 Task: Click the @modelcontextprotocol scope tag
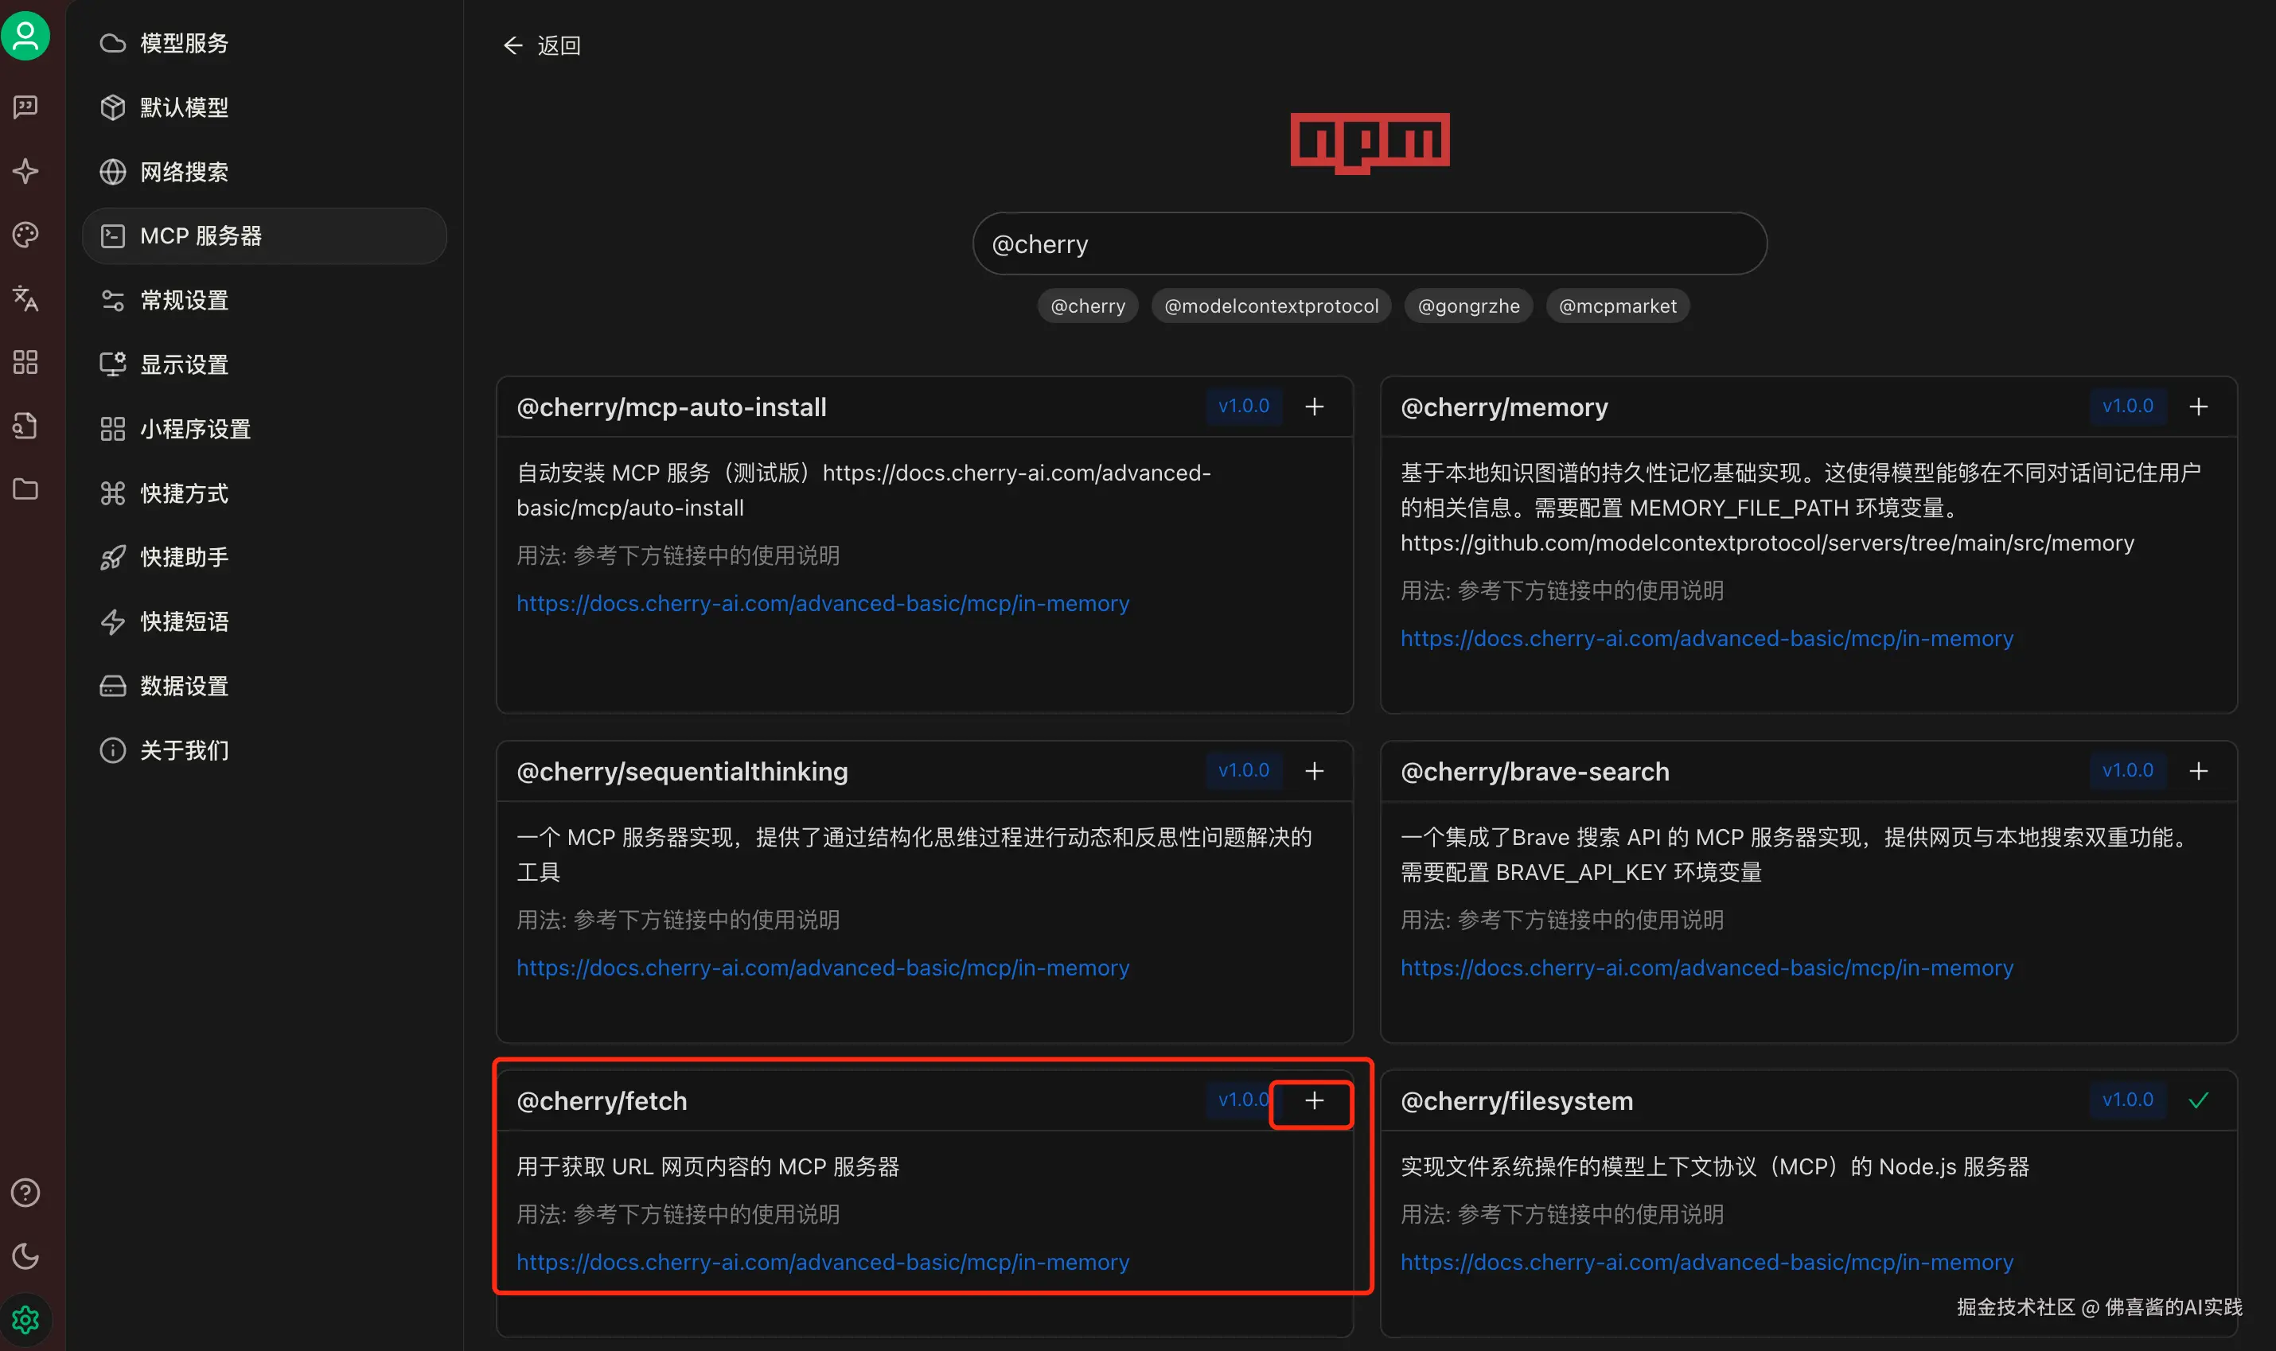(x=1271, y=306)
